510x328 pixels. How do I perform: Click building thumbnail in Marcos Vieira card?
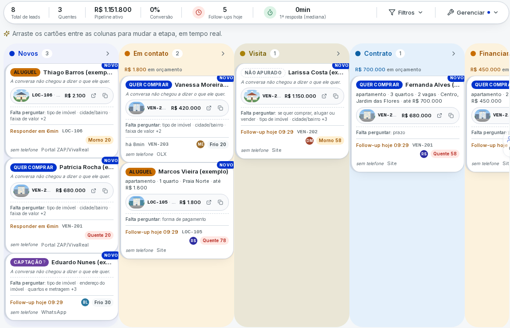[x=137, y=202]
